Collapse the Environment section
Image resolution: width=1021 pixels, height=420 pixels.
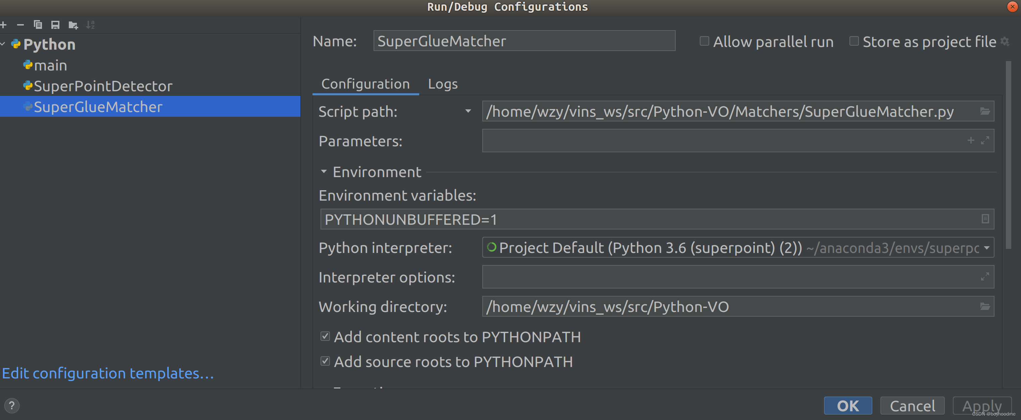[x=324, y=171]
